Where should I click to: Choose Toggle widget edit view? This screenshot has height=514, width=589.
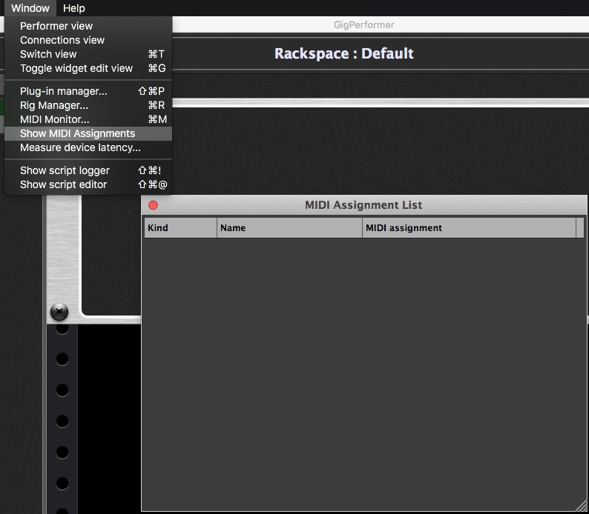coord(88,68)
